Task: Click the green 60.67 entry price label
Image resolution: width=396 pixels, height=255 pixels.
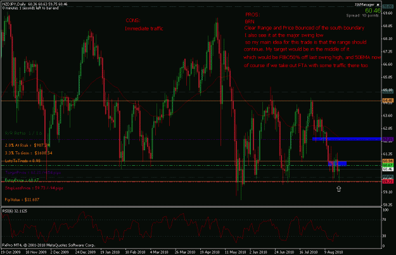Action: pyautogui.click(x=388, y=165)
